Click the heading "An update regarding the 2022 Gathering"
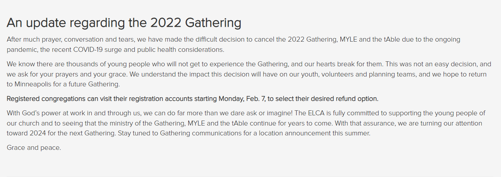 124,23
